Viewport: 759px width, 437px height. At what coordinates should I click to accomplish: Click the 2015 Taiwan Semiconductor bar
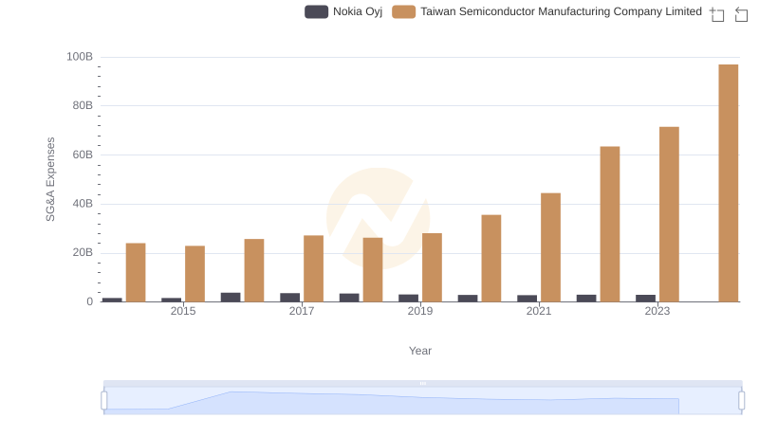(194, 274)
